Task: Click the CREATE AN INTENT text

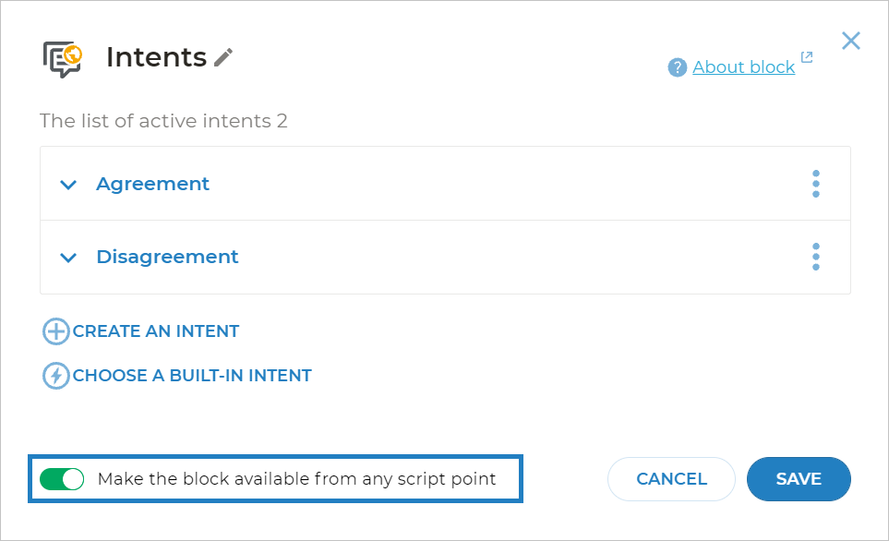Action: [156, 331]
